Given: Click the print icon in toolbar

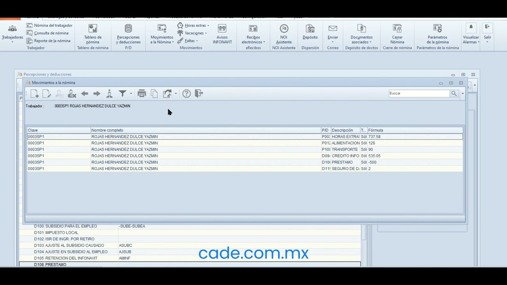Looking at the screenshot, I should click(x=142, y=93).
